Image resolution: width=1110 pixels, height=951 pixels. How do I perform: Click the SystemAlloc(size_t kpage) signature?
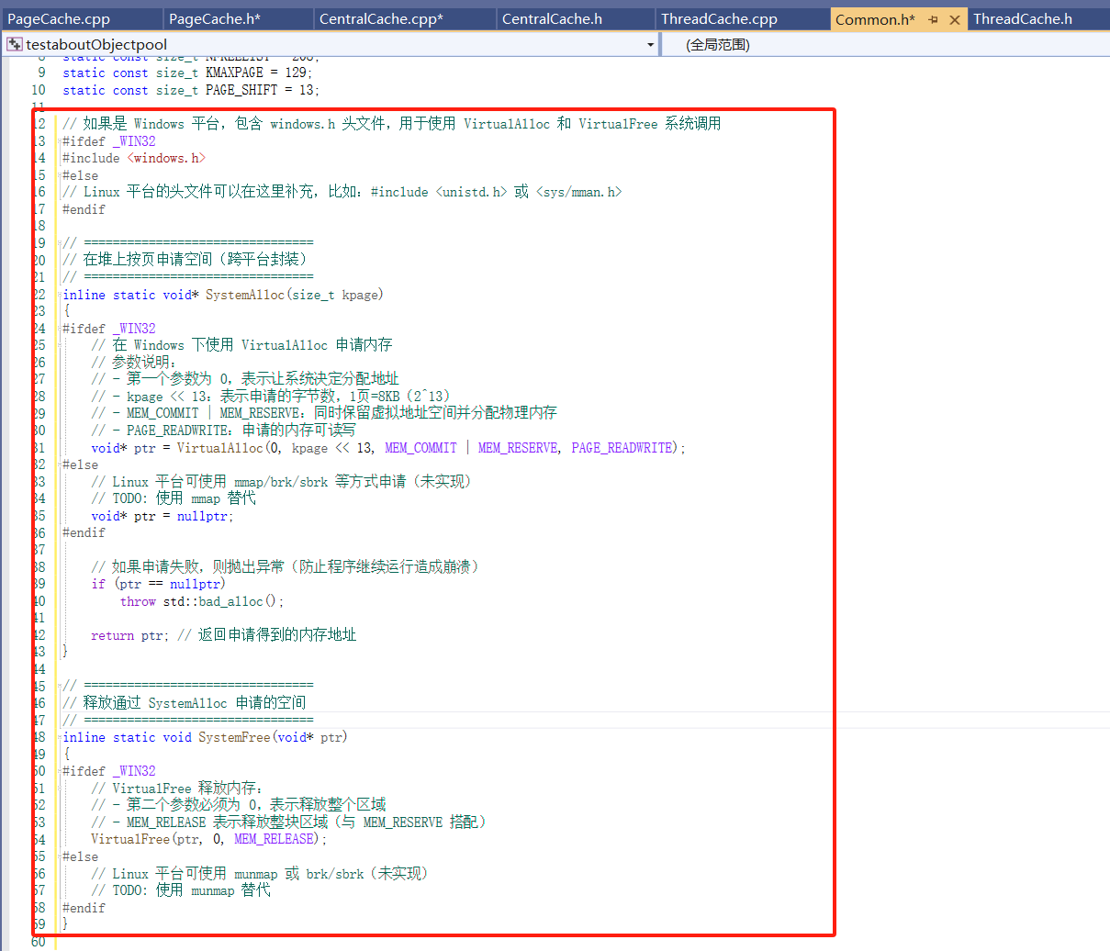coord(223,295)
